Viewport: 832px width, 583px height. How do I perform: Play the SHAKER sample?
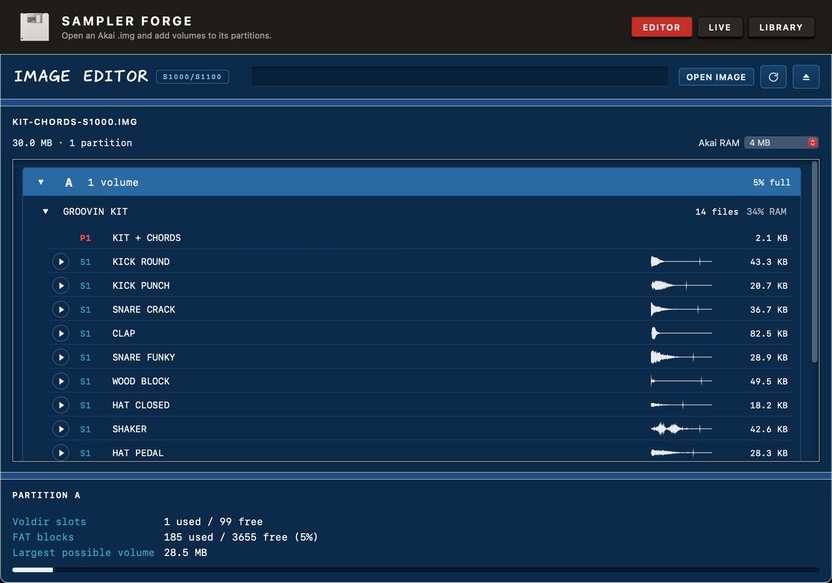click(x=61, y=429)
